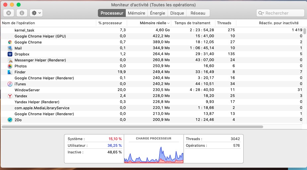
Task: Select com.apple.MediaLibraryService row
Action: pos(152,108)
